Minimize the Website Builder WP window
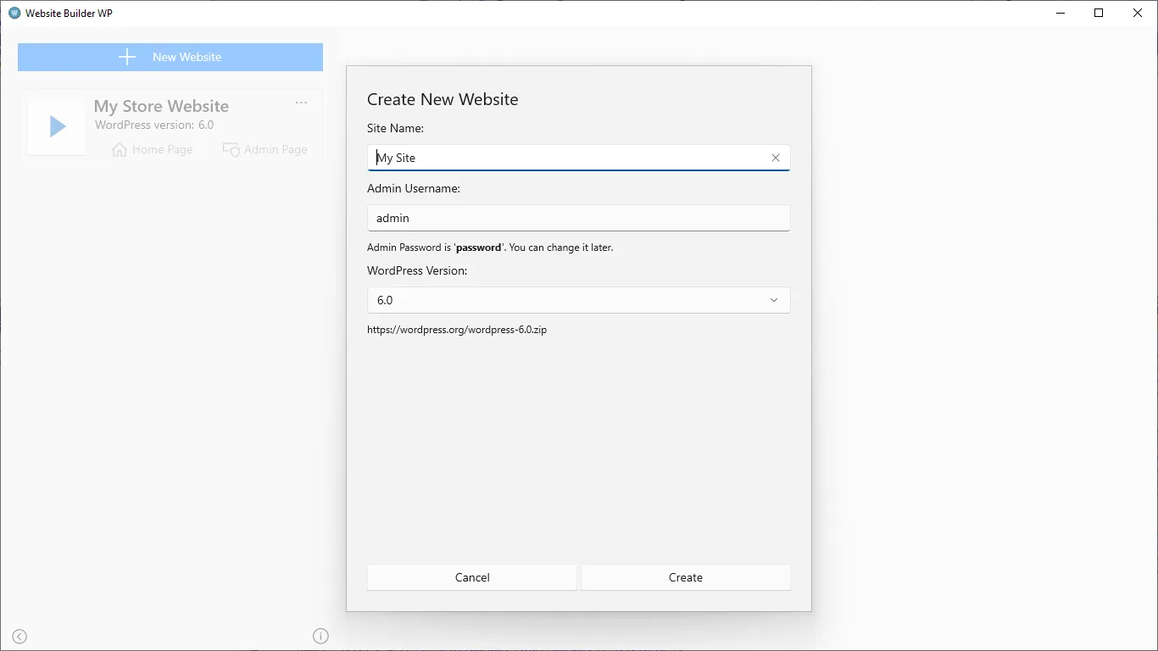 click(1061, 13)
